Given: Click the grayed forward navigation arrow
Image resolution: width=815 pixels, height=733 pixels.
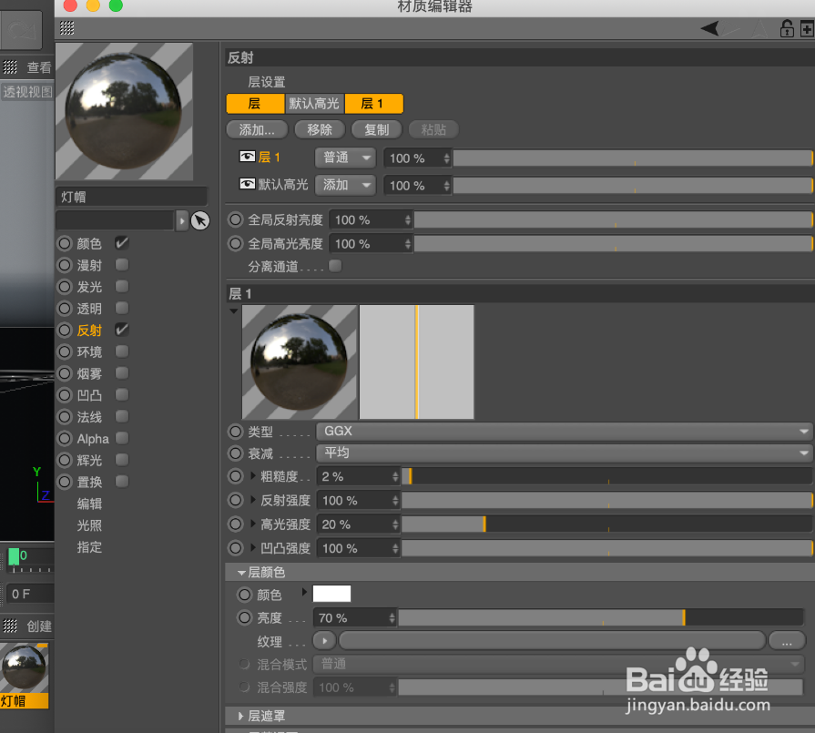Looking at the screenshot, I should (728, 28).
